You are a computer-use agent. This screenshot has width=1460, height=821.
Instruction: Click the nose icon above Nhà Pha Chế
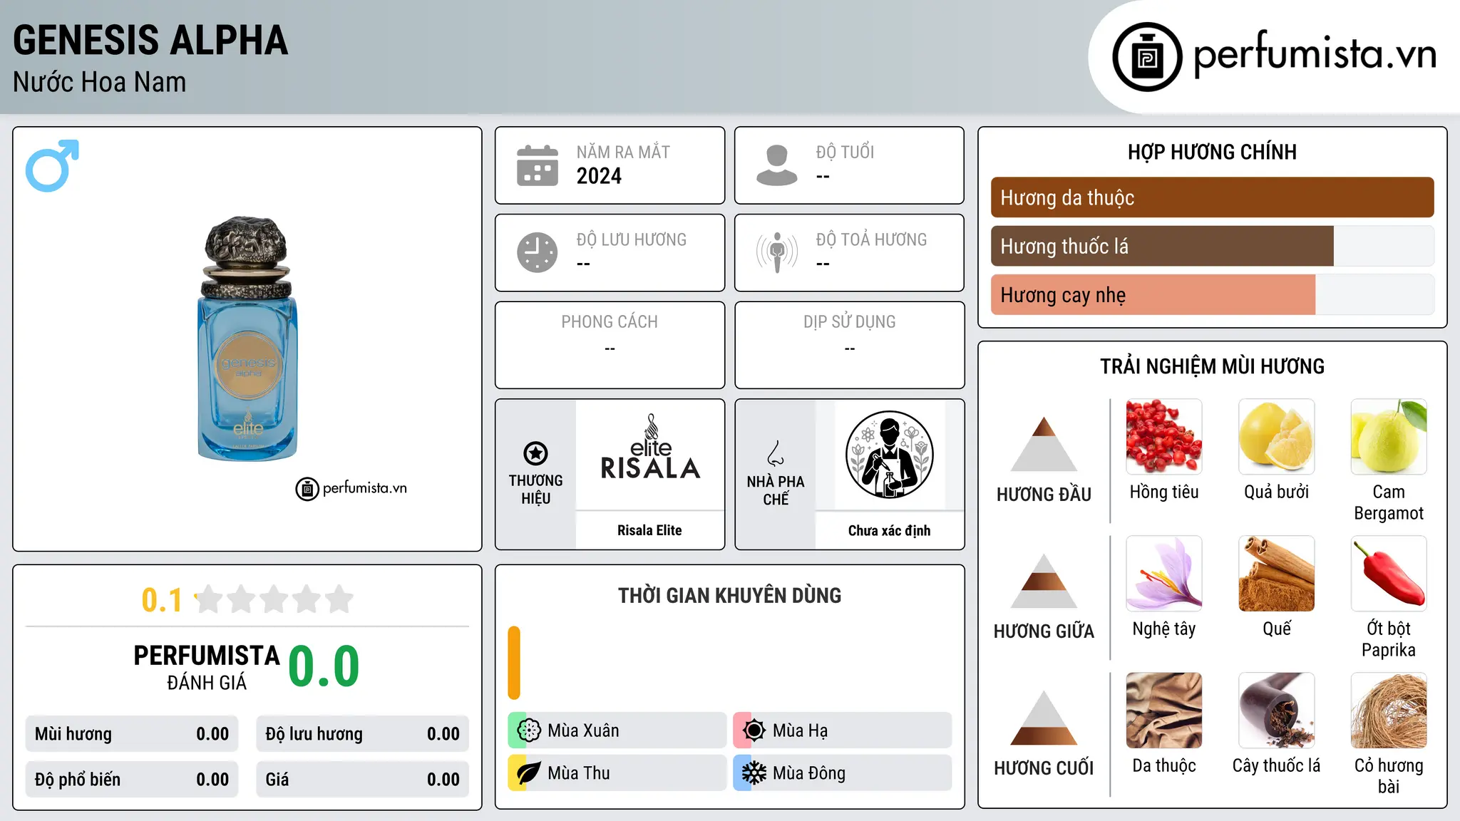click(776, 453)
